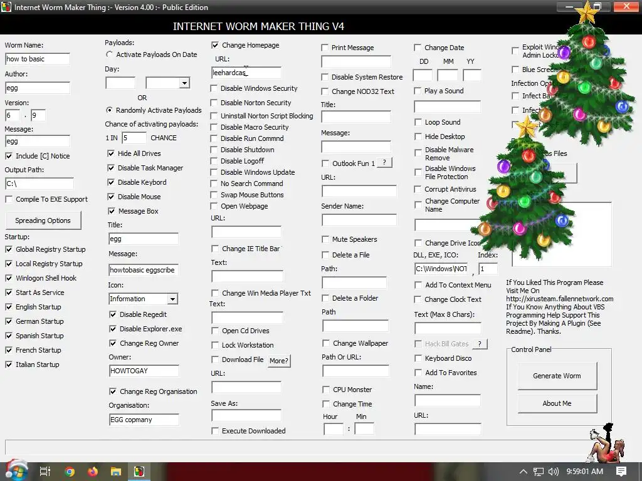642x481 pixels.
Task: Check Open Cd Drives option
Action: [215, 331]
